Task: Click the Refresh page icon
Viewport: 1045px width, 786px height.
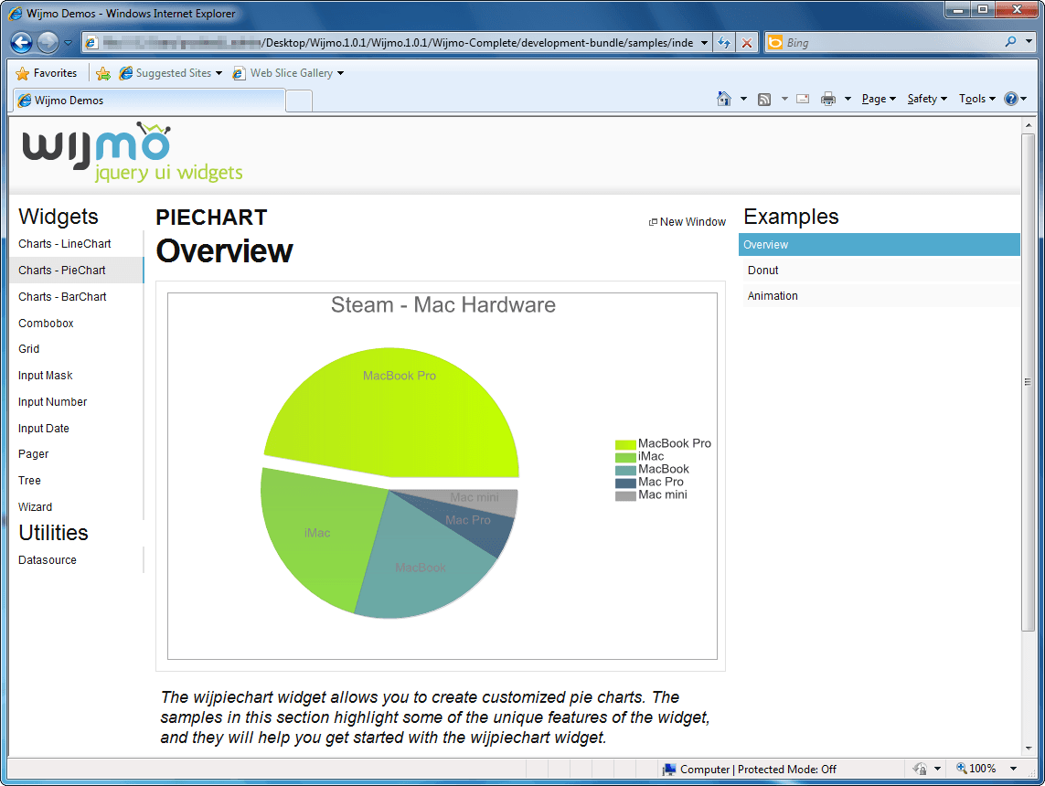Action: [x=724, y=43]
